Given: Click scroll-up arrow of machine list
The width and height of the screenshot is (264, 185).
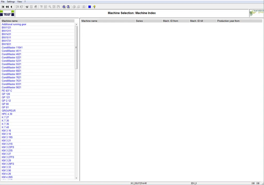Looking at the screenshot, I should click(x=76, y=25).
